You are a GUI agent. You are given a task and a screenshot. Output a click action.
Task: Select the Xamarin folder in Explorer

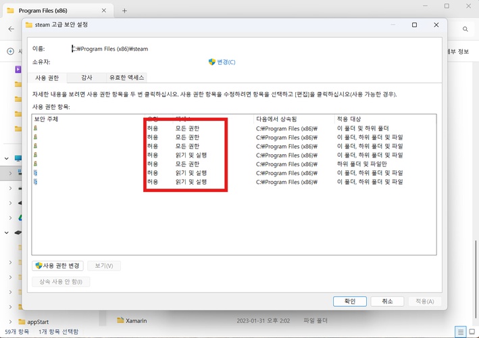[136, 321]
